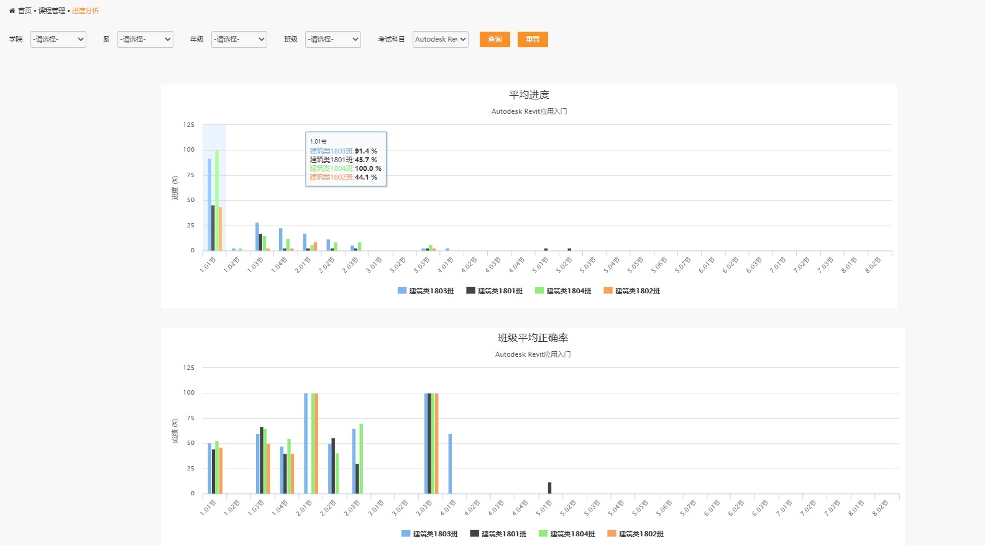Click the blue 2.01节 bar in 正确率 chart

(x=306, y=443)
